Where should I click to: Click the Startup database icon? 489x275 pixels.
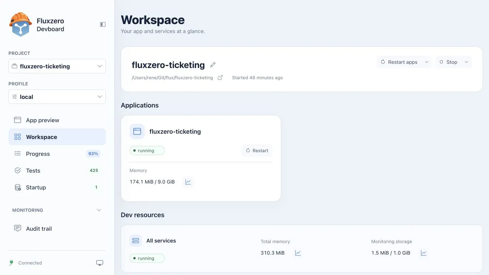coord(18,187)
